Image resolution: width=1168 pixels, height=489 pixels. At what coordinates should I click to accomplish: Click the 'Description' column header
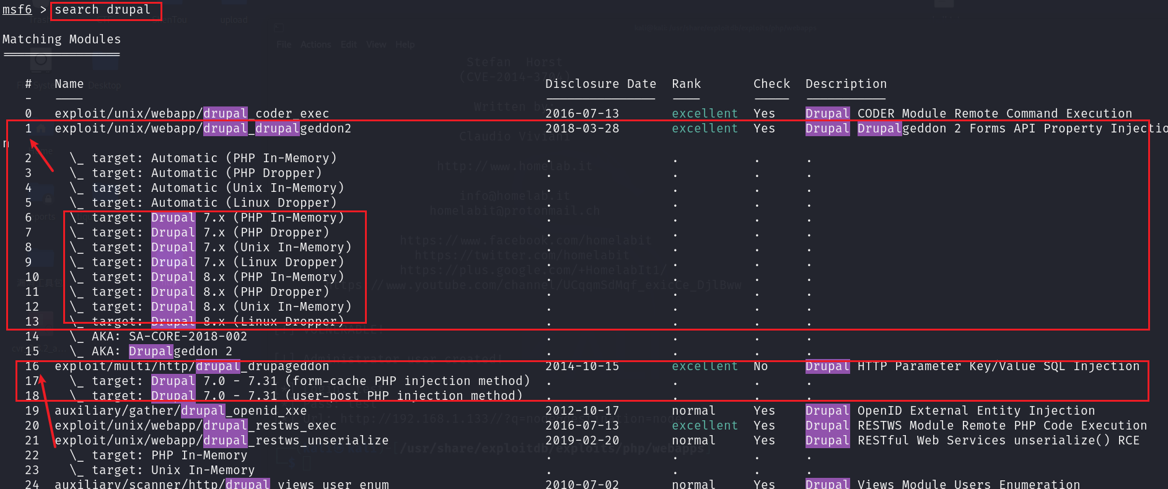pyautogui.click(x=846, y=84)
